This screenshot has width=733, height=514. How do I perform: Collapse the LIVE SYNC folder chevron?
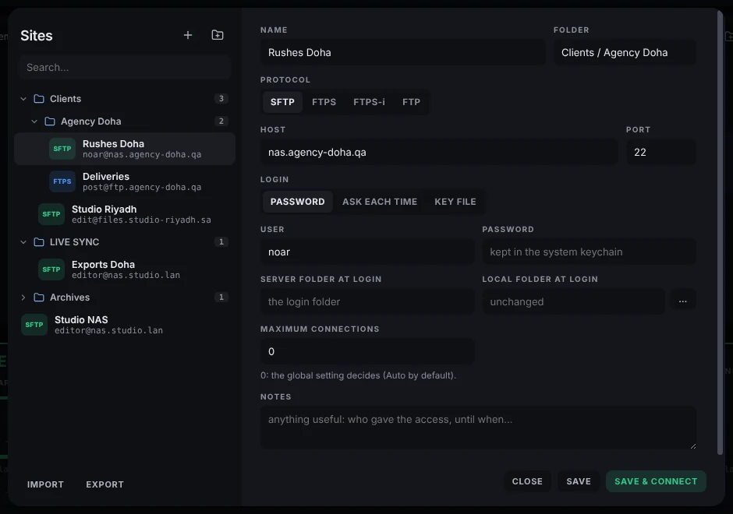tap(23, 242)
